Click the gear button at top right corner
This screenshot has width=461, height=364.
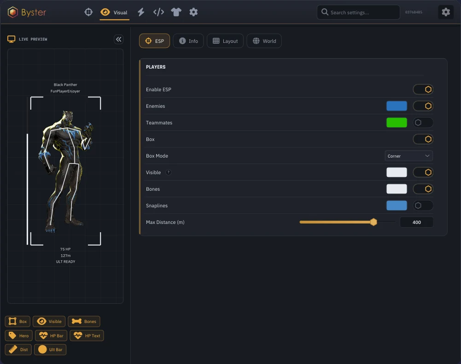pos(446,12)
